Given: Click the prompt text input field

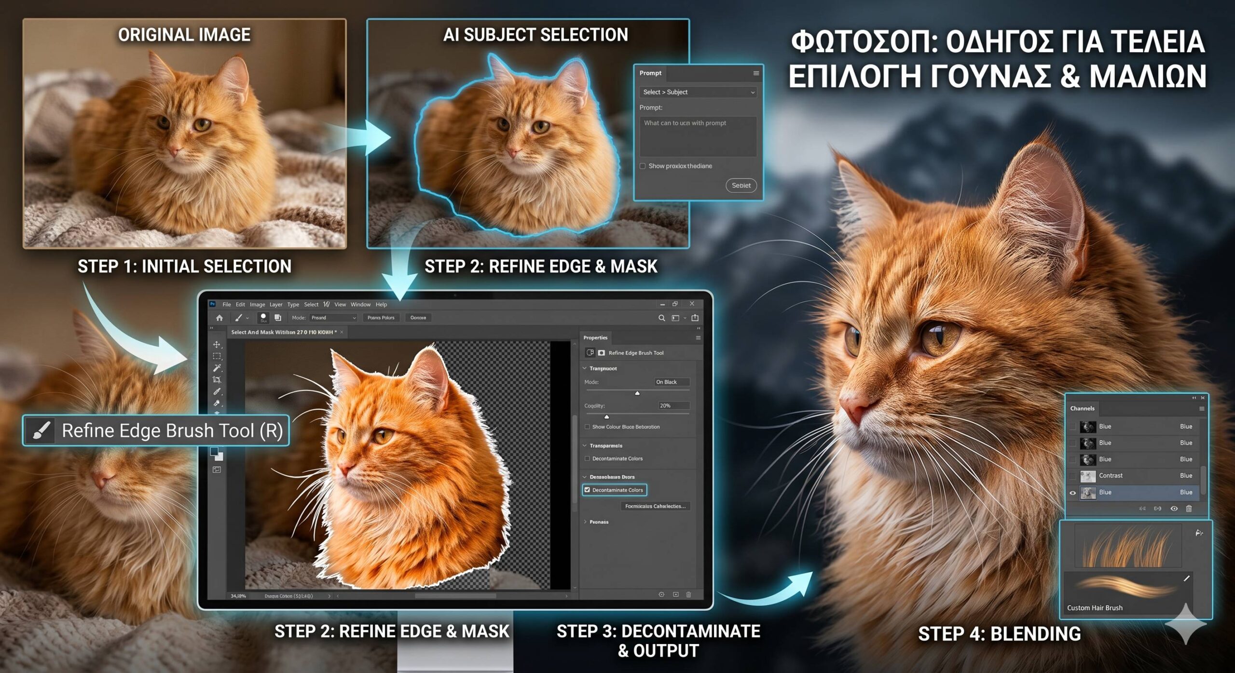Looking at the screenshot, I should click(698, 136).
